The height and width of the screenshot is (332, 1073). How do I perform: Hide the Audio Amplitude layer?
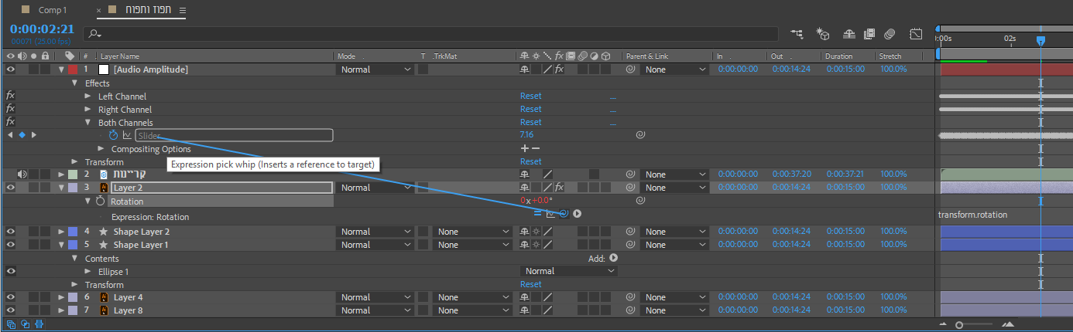click(11, 69)
